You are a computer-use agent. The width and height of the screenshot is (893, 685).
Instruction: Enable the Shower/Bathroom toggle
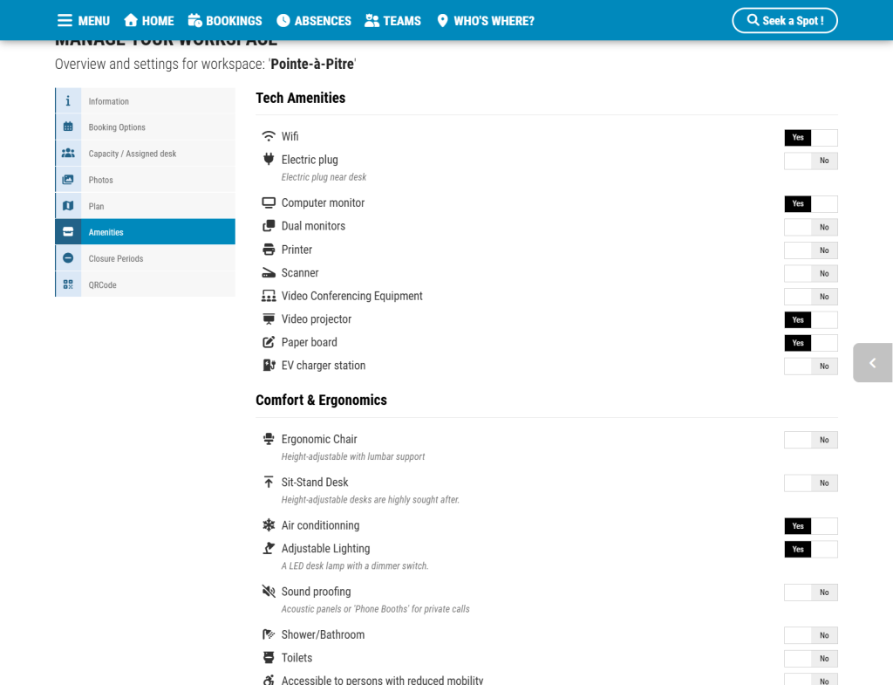coord(810,635)
